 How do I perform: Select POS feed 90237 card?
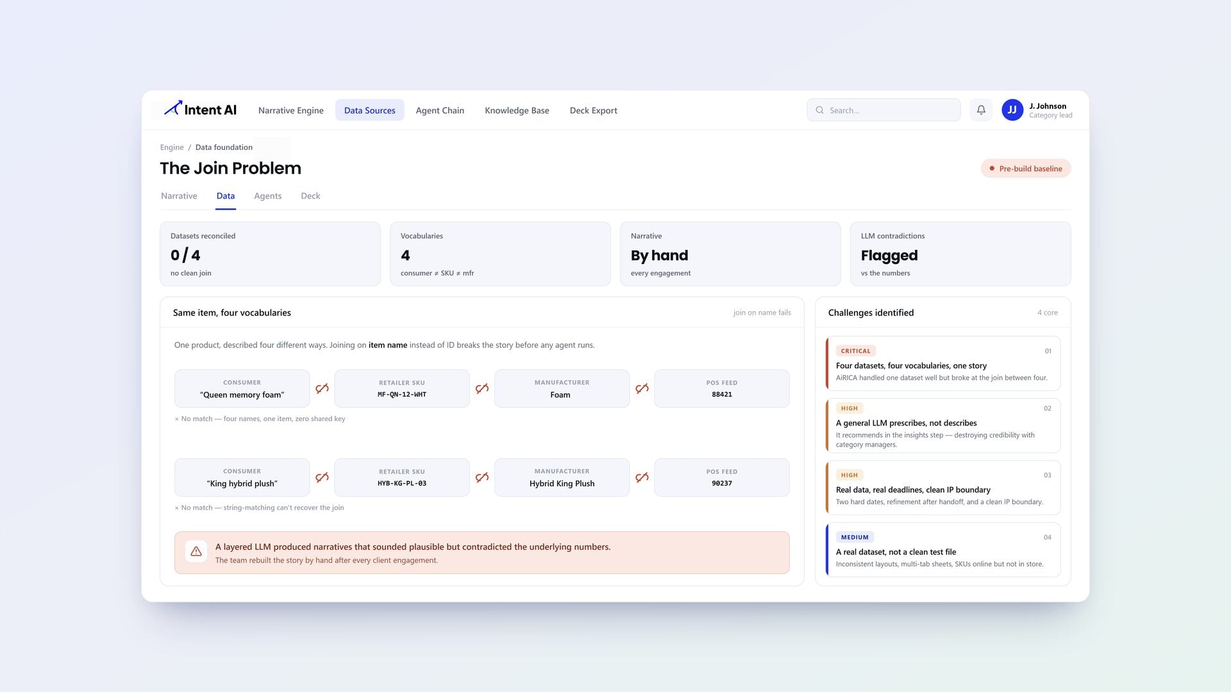[x=722, y=477]
